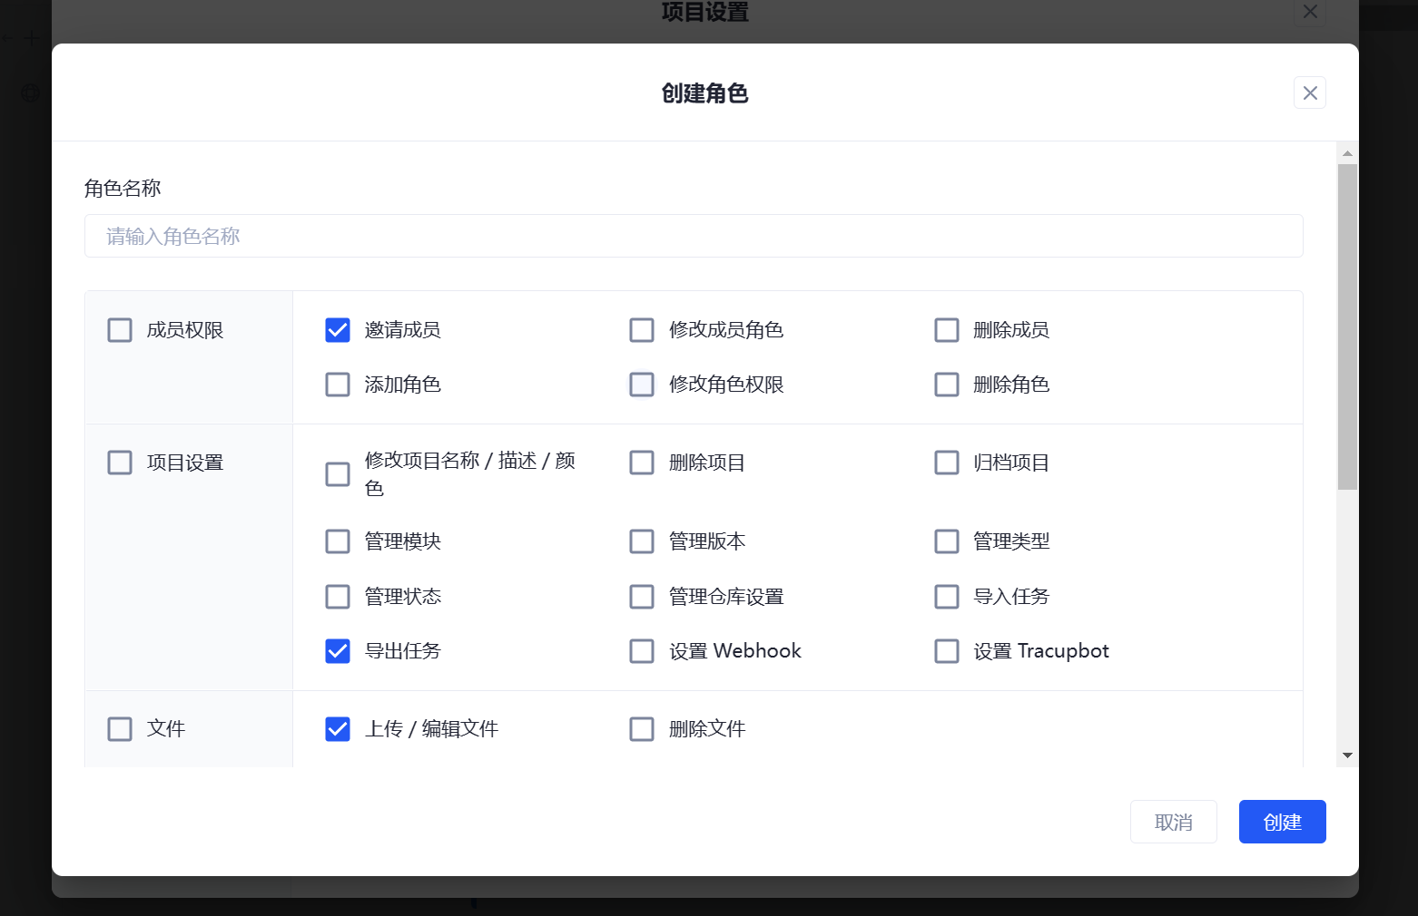Toggle the 项目设置 group checkbox

(x=120, y=463)
